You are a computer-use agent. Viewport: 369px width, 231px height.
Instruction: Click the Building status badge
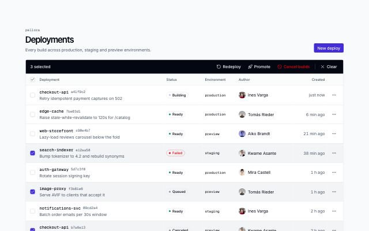[177, 95]
